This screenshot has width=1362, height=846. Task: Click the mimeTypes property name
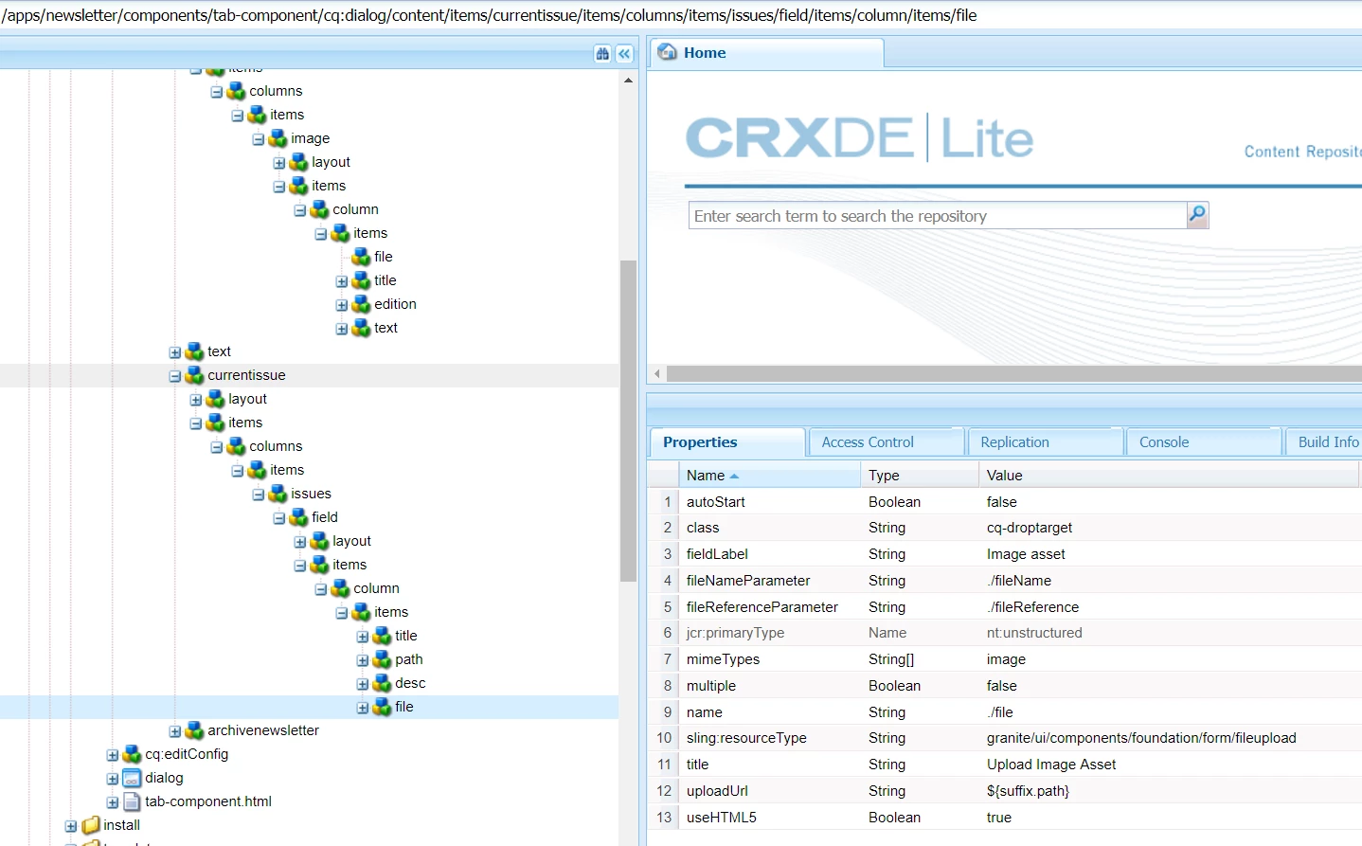coord(723,659)
